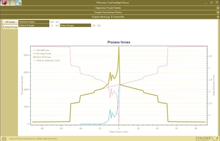Select the gears-with-hand pointer tool icon

pos(19,3)
